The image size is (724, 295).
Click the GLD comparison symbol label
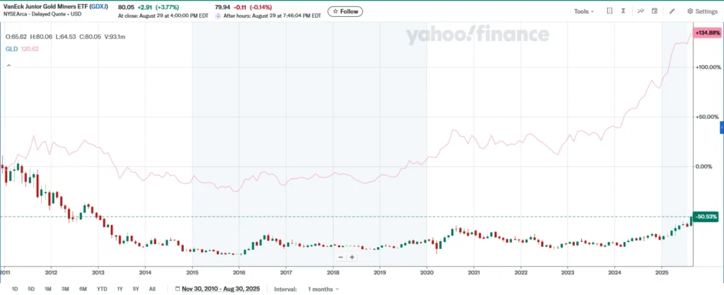click(11, 49)
